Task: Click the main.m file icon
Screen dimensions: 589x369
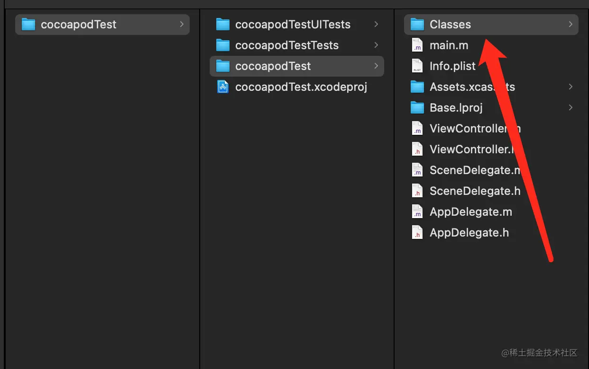Action: tap(417, 45)
